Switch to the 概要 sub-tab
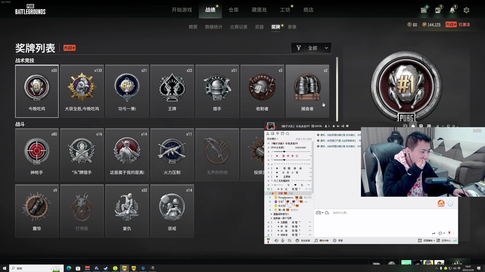485x272 pixels. 193,27
